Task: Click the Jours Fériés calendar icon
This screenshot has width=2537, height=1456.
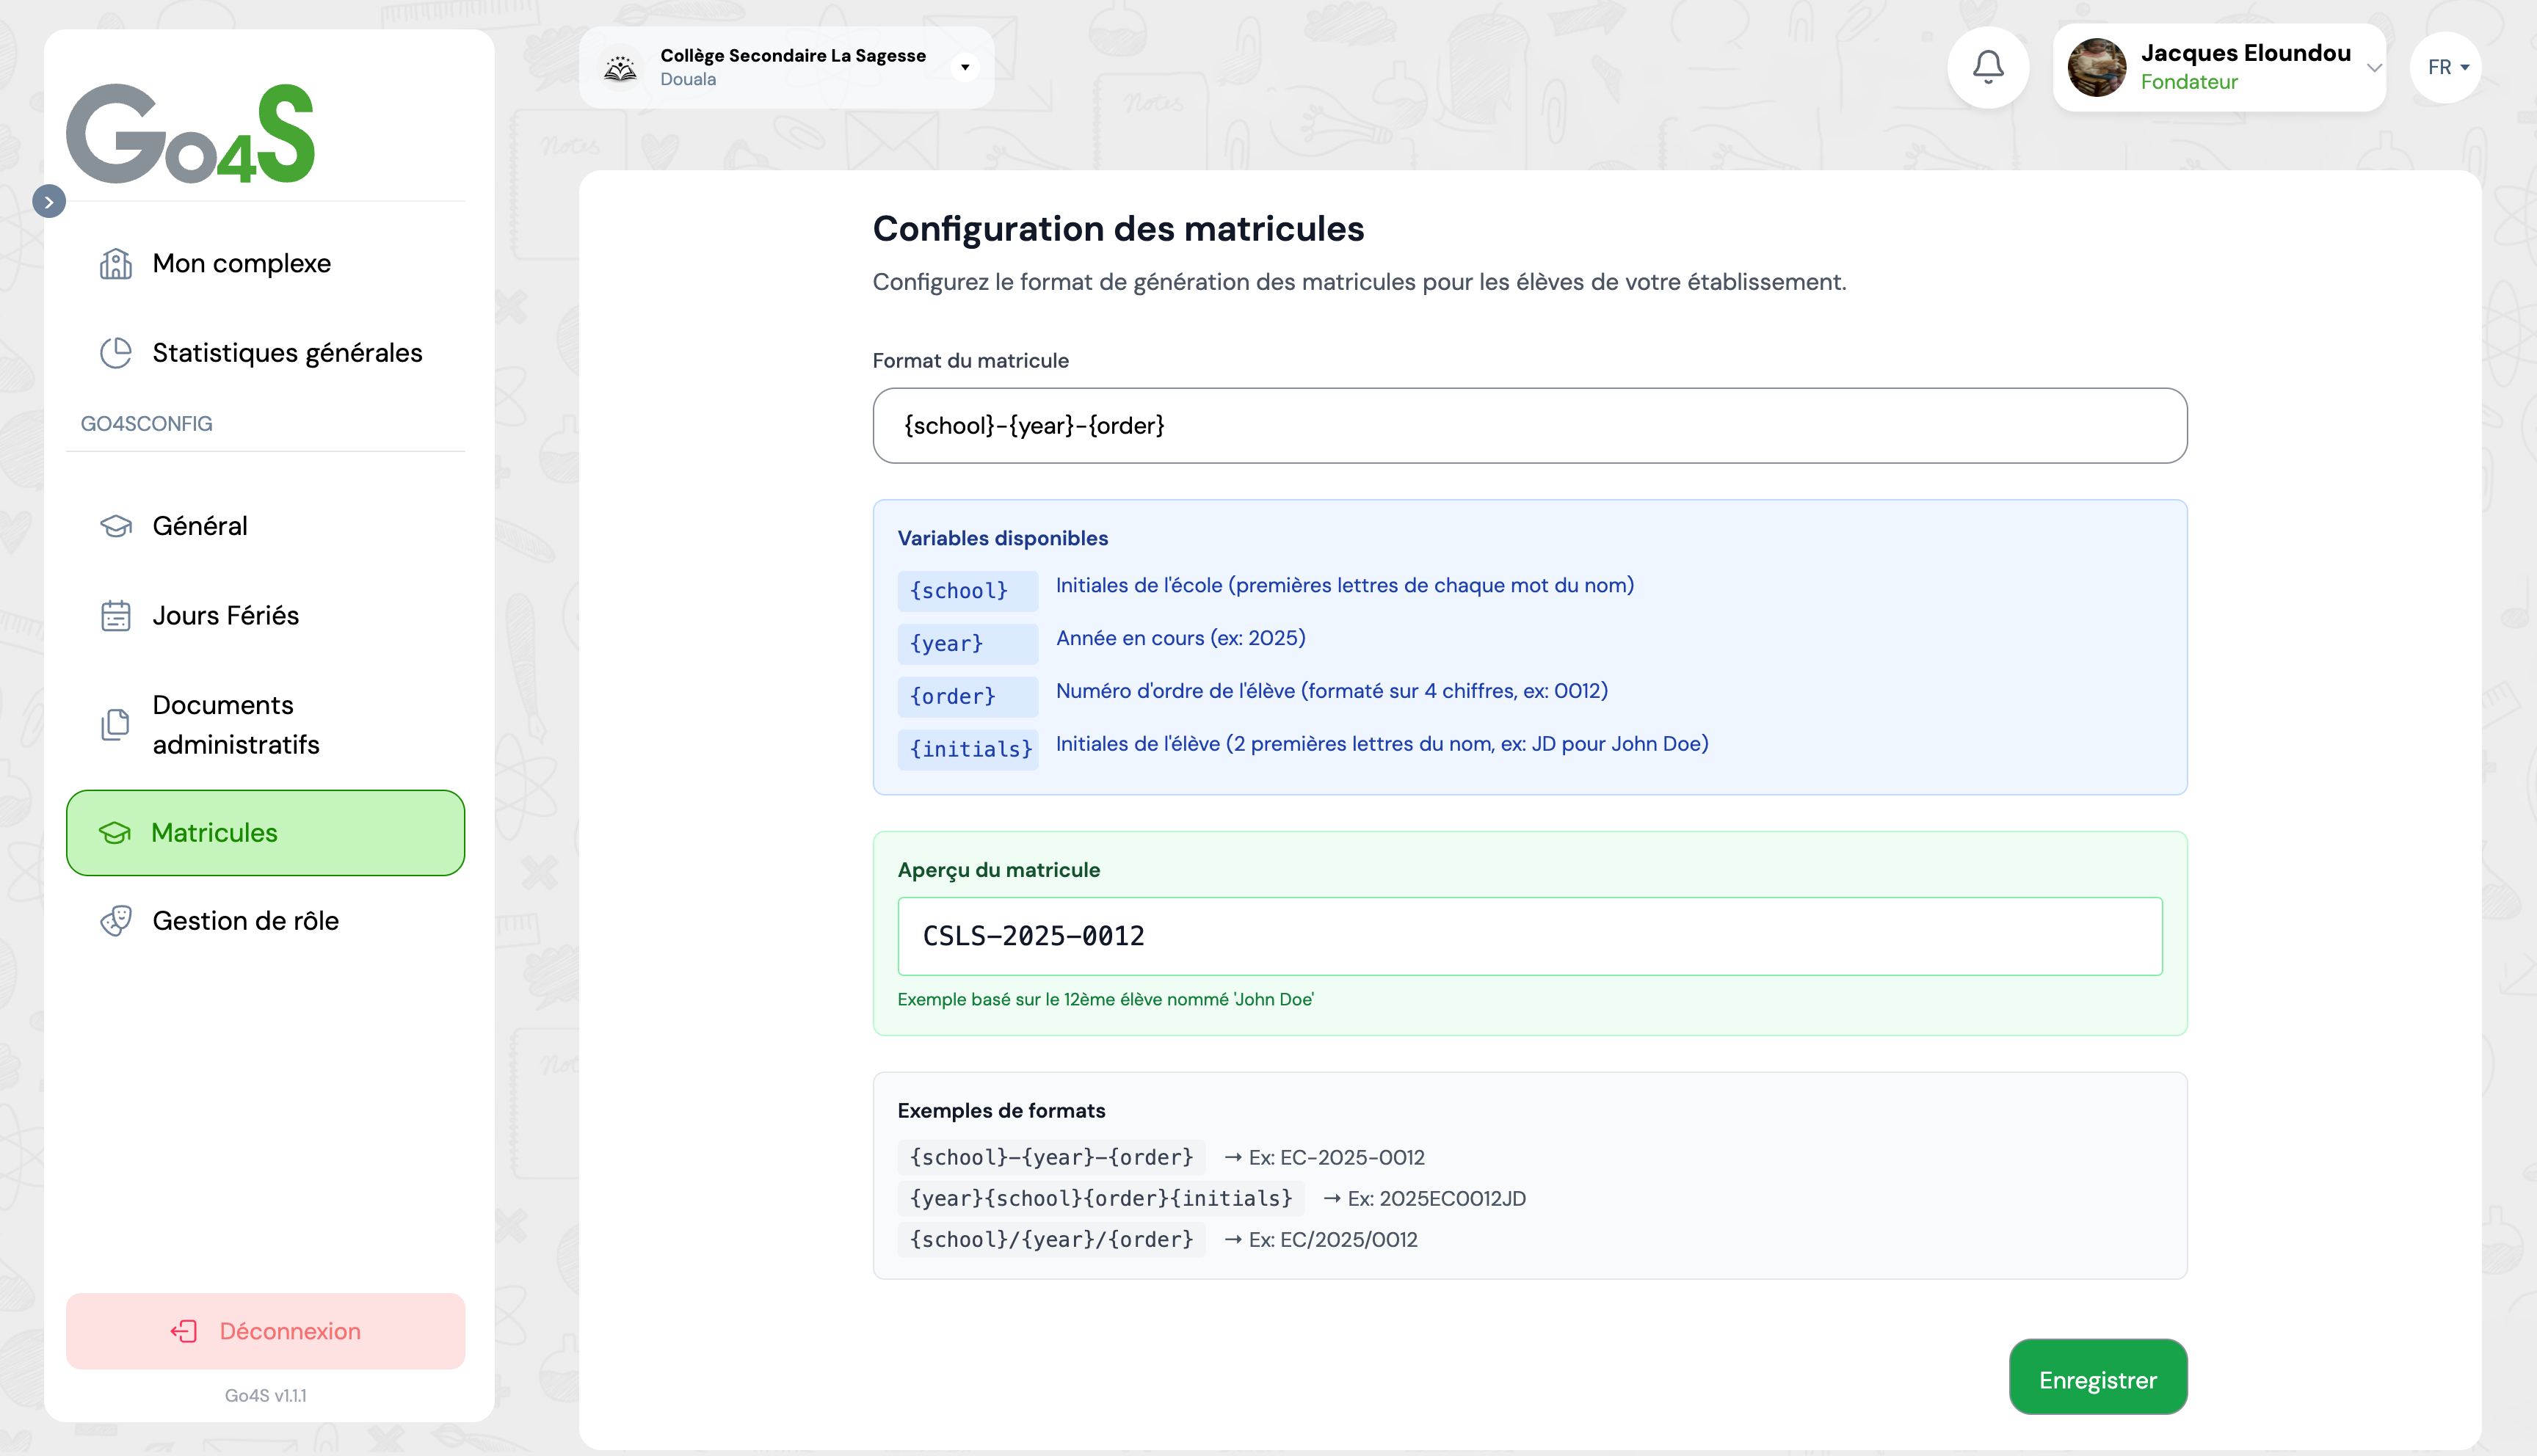Action: click(116, 616)
